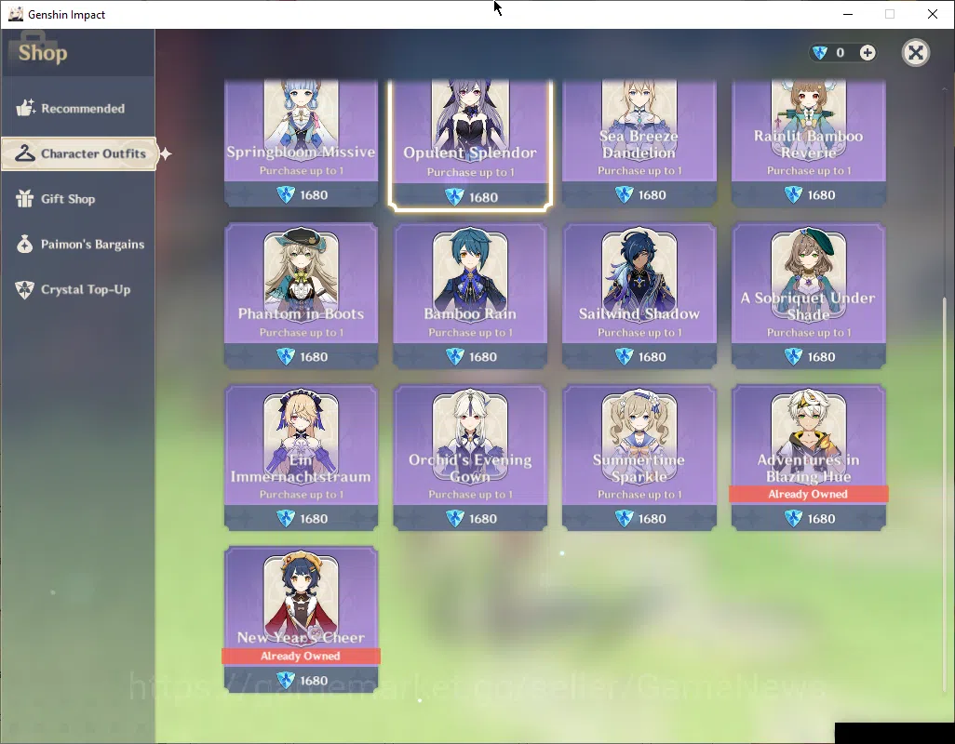This screenshot has width=955, height=744.
Task: Open the Gift Shop tab
Action: pos(78,199)
